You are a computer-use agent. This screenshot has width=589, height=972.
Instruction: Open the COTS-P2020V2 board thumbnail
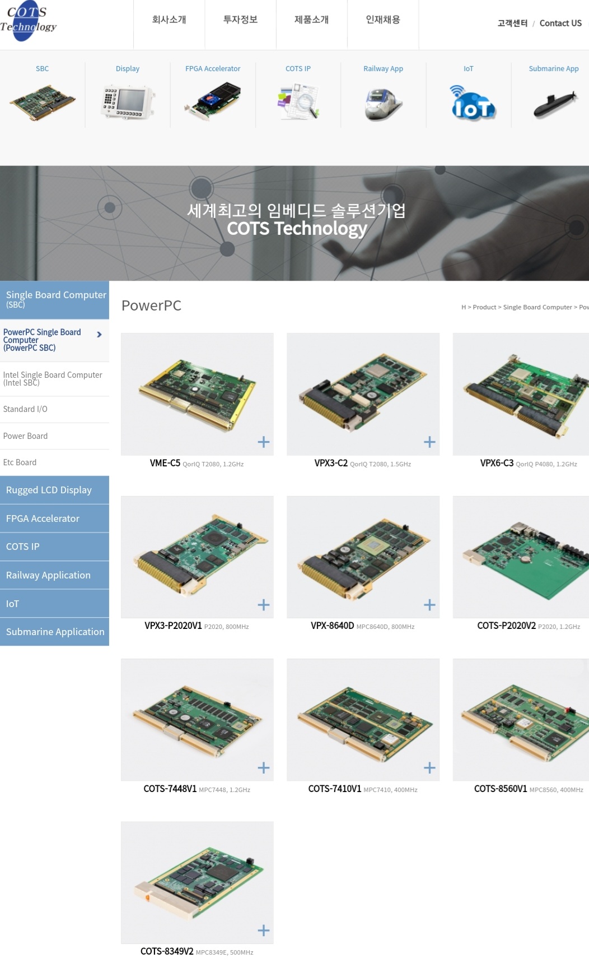(x=521, y=557)
